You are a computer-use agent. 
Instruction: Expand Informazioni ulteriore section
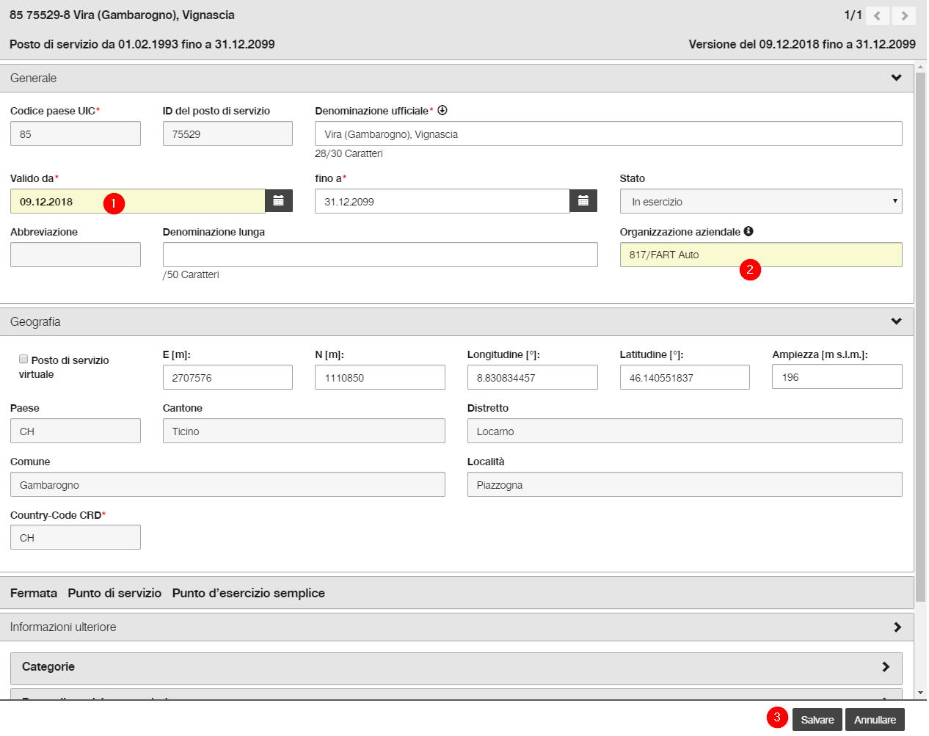897,627
